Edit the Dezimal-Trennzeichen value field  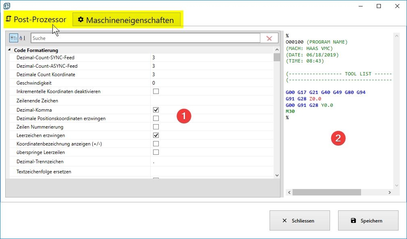[212, 162]
